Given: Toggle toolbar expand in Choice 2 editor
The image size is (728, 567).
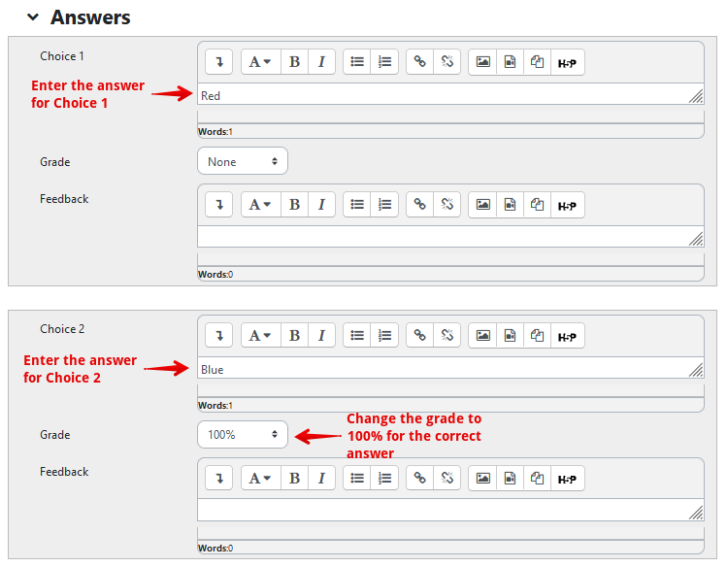Looking at the screenshot, I should (x=219, y=335).
